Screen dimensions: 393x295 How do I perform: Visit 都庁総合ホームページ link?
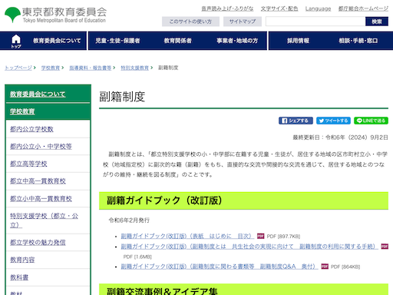click(363, 8)
